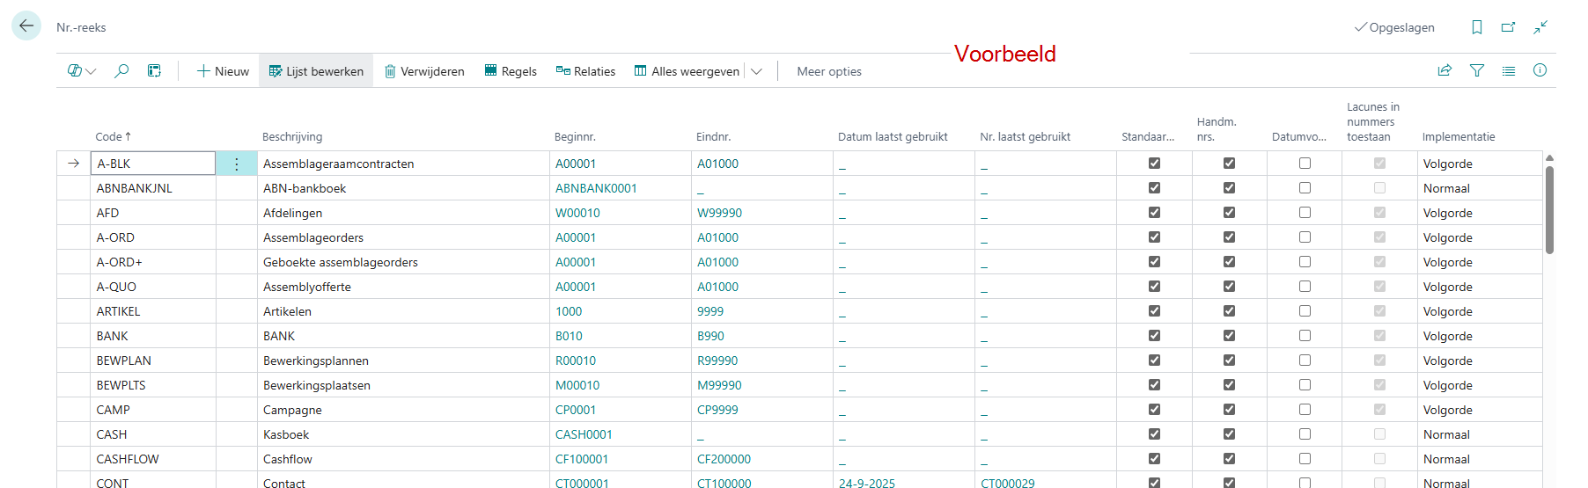Viewport: 1588px width, 488px height.
Task: Open the share icon
Action: [1445, 71]
